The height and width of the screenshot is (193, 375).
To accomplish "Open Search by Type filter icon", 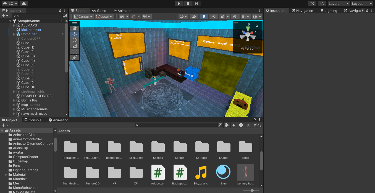I will [227, 125].
